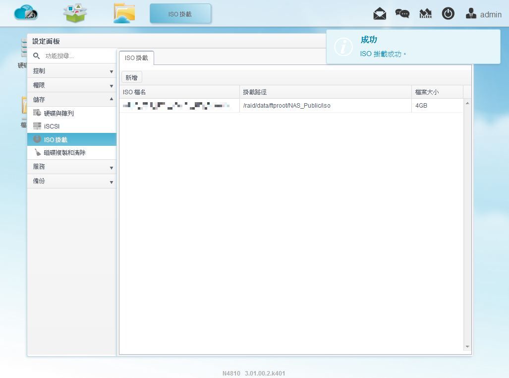Image resolution: width=509 pixels, height=378 pixels.
Task: Expand the 控制 section
Action: point(72,71)
